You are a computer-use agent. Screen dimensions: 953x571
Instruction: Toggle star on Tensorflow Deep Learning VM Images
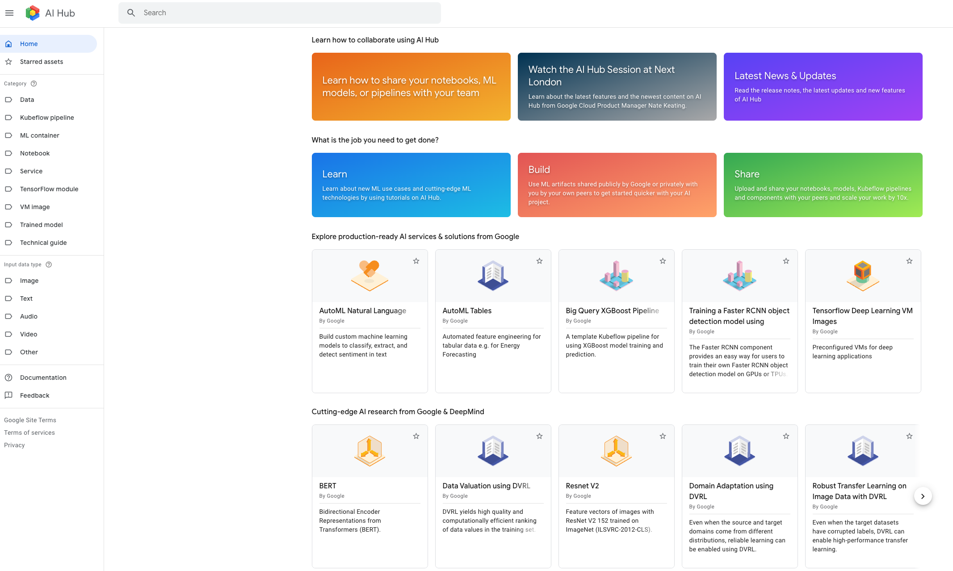pos(909,261)
